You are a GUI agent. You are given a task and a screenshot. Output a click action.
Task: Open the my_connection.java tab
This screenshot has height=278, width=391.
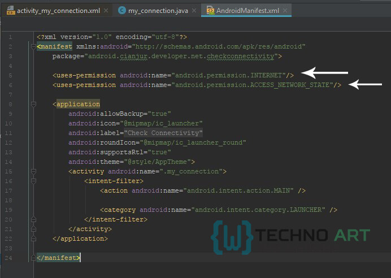click(x=158, y=11)
